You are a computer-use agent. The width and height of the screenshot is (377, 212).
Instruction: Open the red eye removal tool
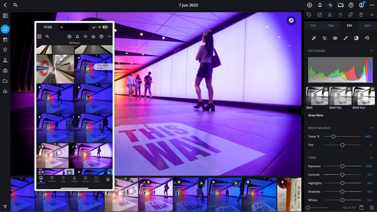coord(335,38)
